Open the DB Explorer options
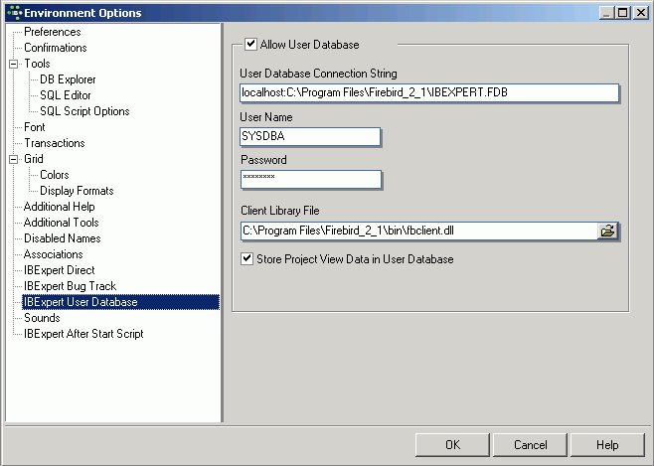The width and height of the screenshot is (654, 466). coord(68,79)
